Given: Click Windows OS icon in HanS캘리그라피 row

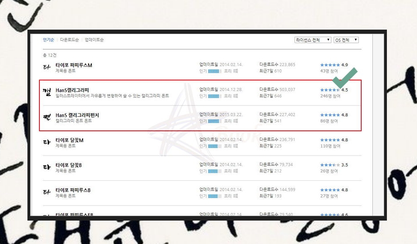Looking at the screenshot, I should coord(236,96).
